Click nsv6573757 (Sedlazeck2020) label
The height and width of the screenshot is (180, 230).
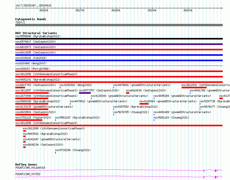(x=99, y=90)
